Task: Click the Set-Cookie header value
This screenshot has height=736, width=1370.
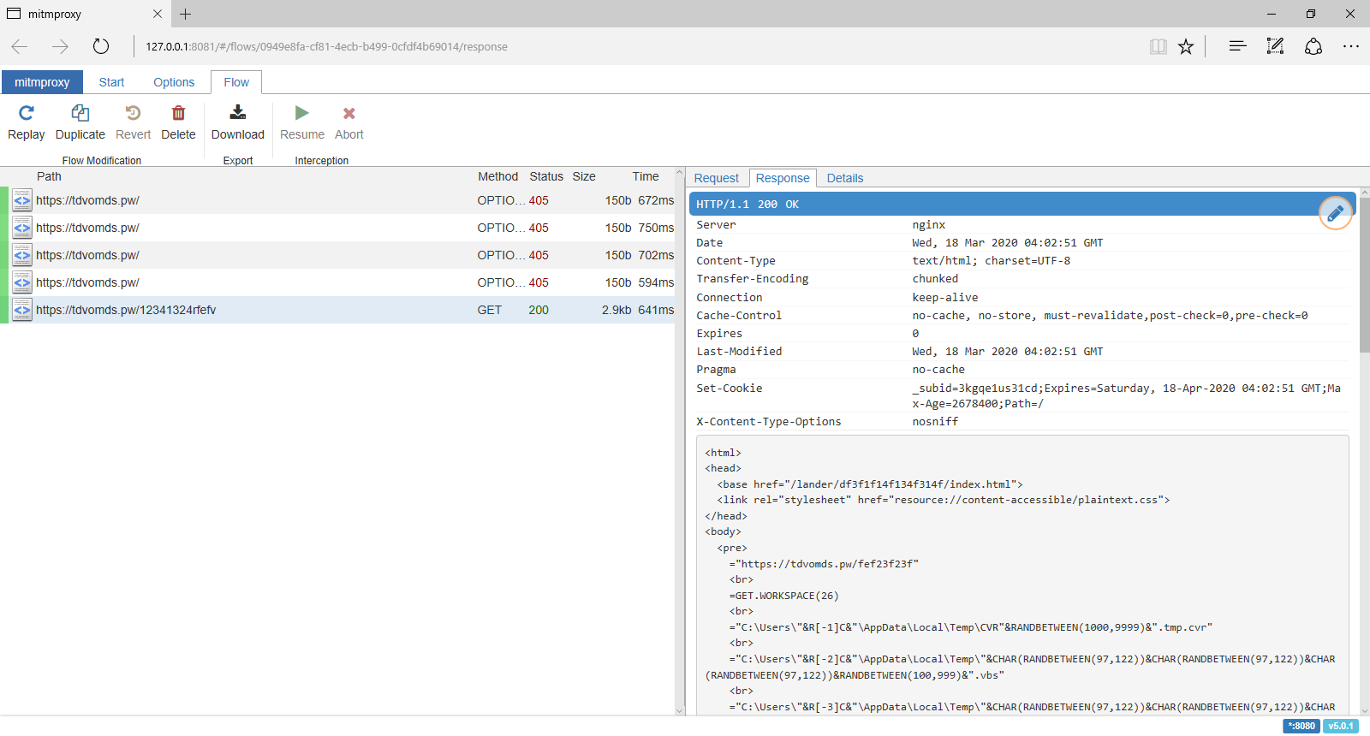Action: [x=1126, y=396]
